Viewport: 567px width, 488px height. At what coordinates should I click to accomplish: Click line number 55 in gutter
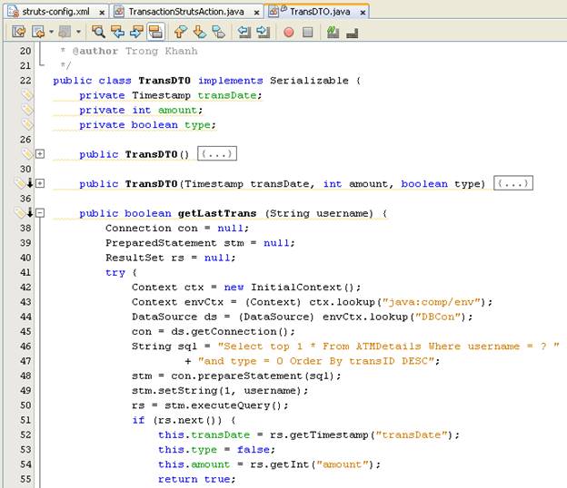25,479
